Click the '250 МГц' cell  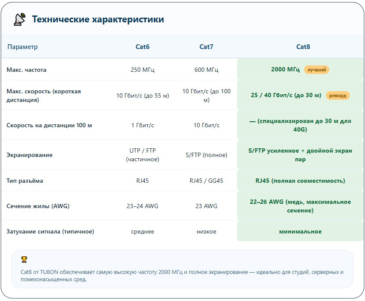click(x=143, y=70)
